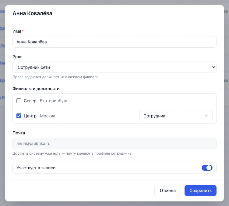
Task: Click the hint about changing email in profile
Action: [x=72, y=154]
